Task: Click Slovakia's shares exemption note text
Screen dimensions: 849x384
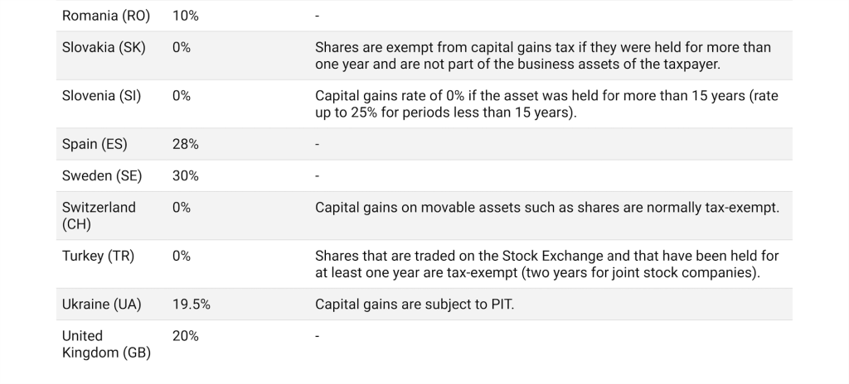Action: 542,55
